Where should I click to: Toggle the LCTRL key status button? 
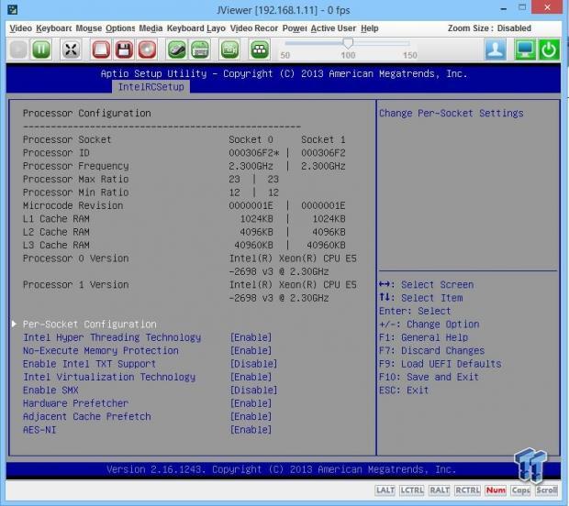[411, 490]
